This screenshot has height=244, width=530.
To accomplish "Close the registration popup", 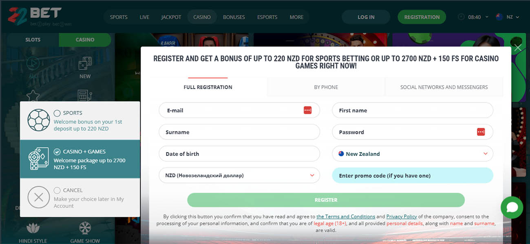I will (x=518, y=48).
